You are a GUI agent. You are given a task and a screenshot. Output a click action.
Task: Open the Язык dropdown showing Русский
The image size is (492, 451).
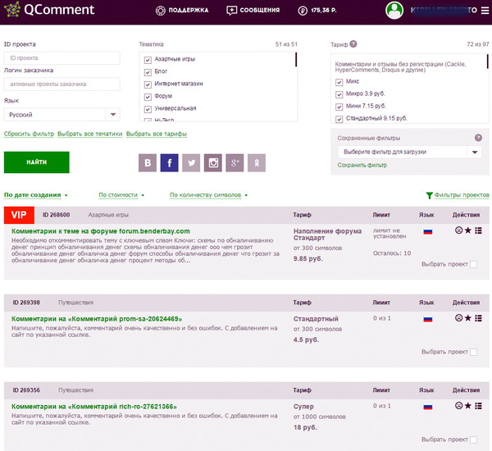(x=61, y=115)
